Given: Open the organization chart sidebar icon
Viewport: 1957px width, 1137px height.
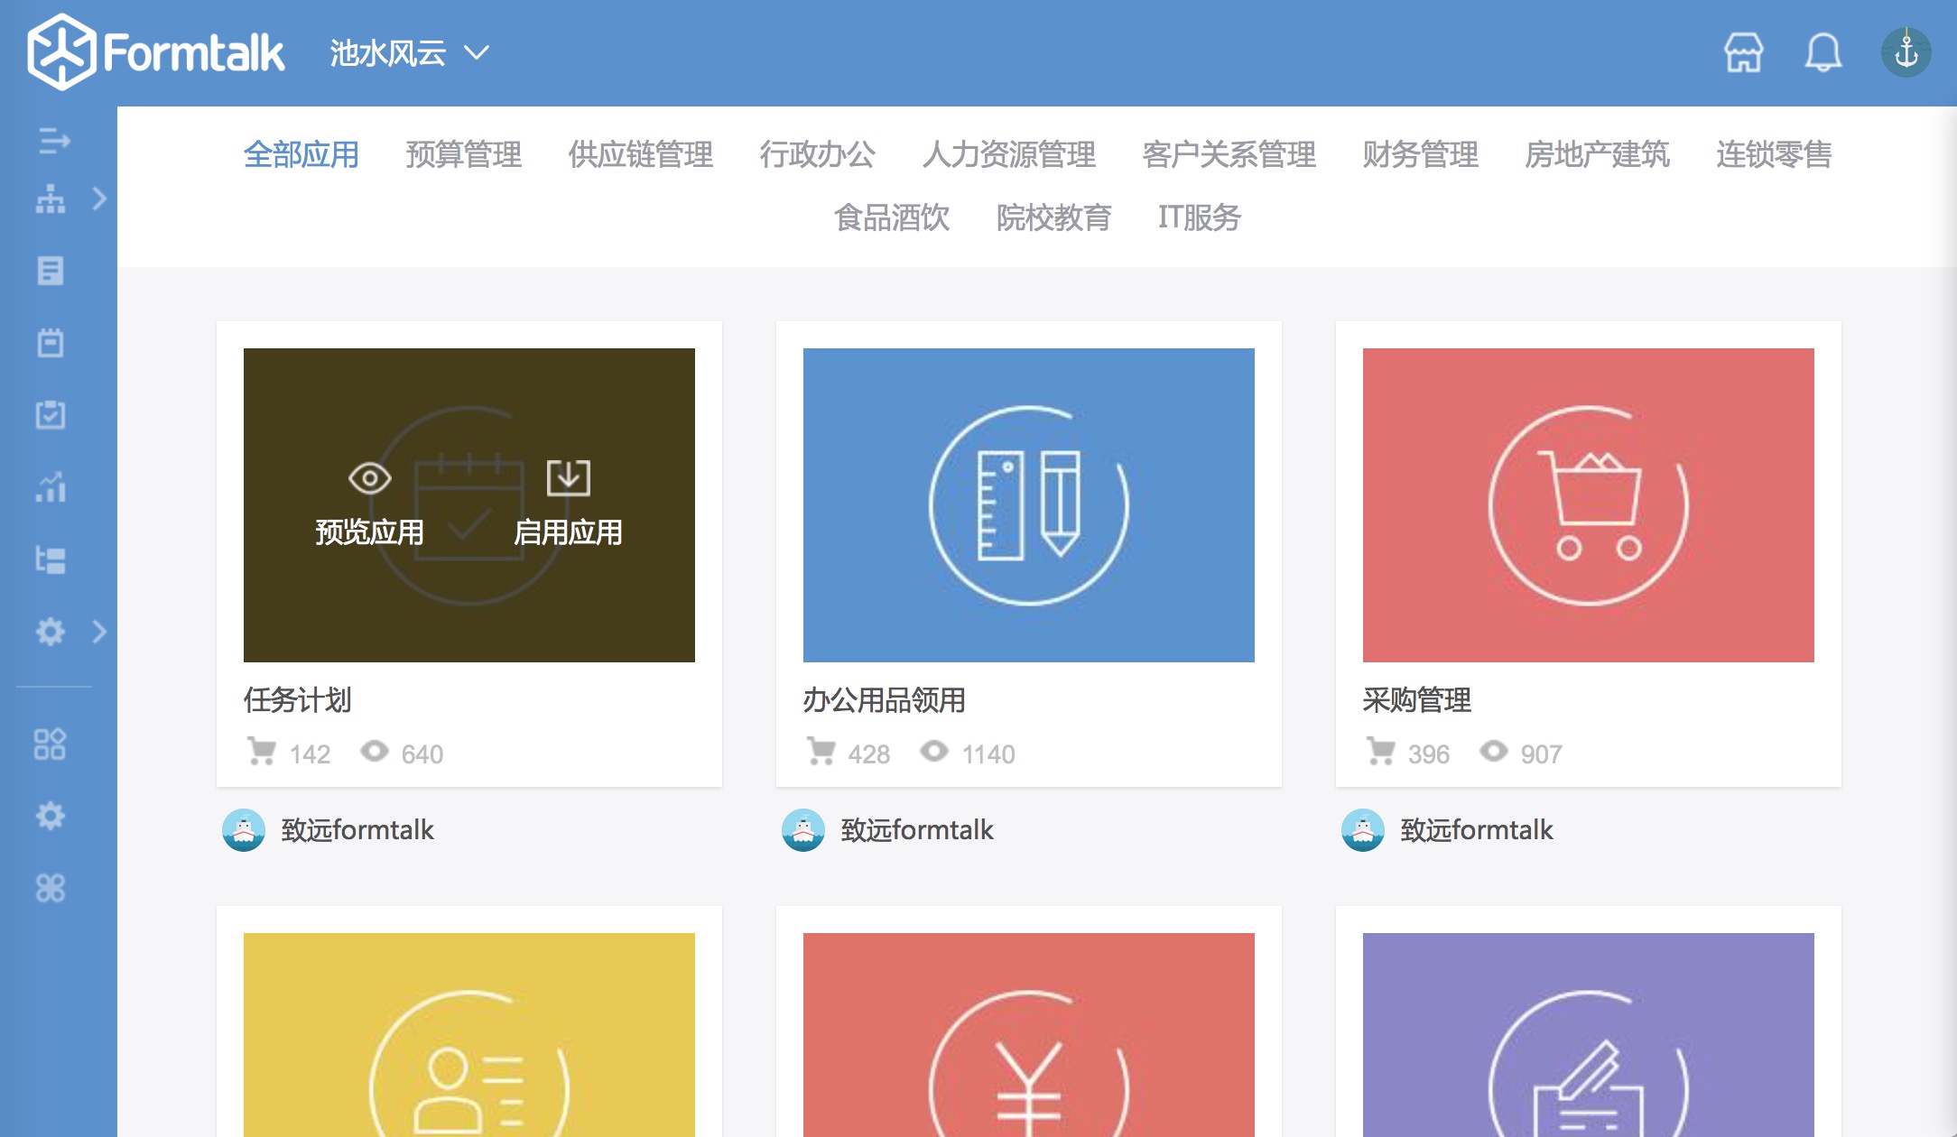Looking at the screenshot, I should coord(51,199).
